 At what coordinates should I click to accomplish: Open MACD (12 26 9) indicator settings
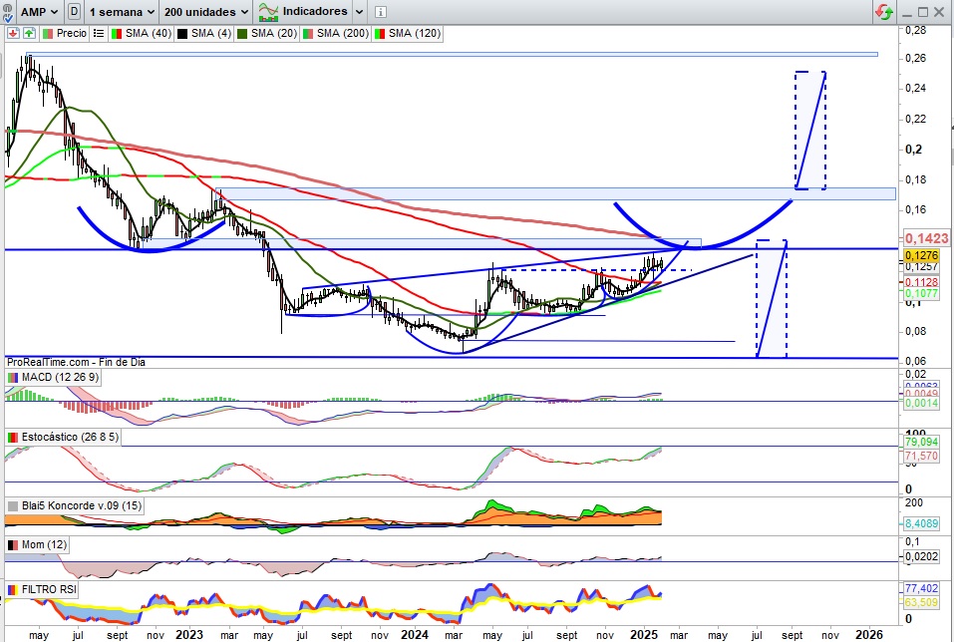tap(52, 377)
